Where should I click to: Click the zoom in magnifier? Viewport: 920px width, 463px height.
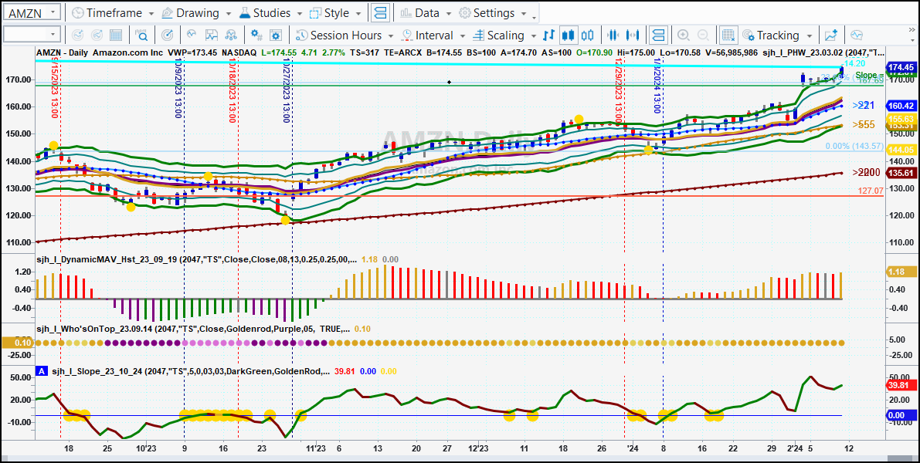coord(684,35)
